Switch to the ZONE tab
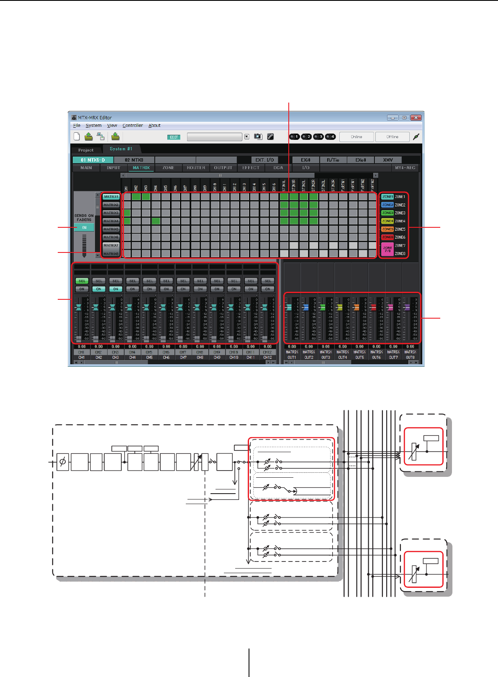 [x=168, y=168]
